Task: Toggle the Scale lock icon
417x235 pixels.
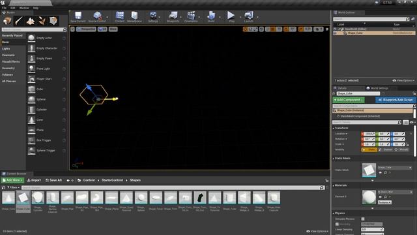Action: [x=407, y=145]
